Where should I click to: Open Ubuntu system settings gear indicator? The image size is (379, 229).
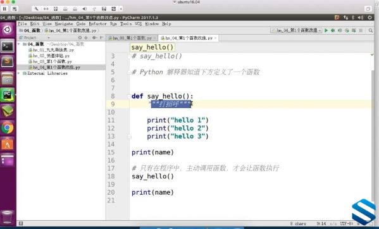point(370,17)
